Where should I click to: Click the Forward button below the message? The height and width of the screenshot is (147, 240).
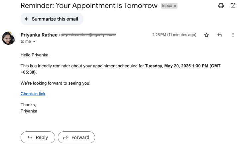point(76,137)
